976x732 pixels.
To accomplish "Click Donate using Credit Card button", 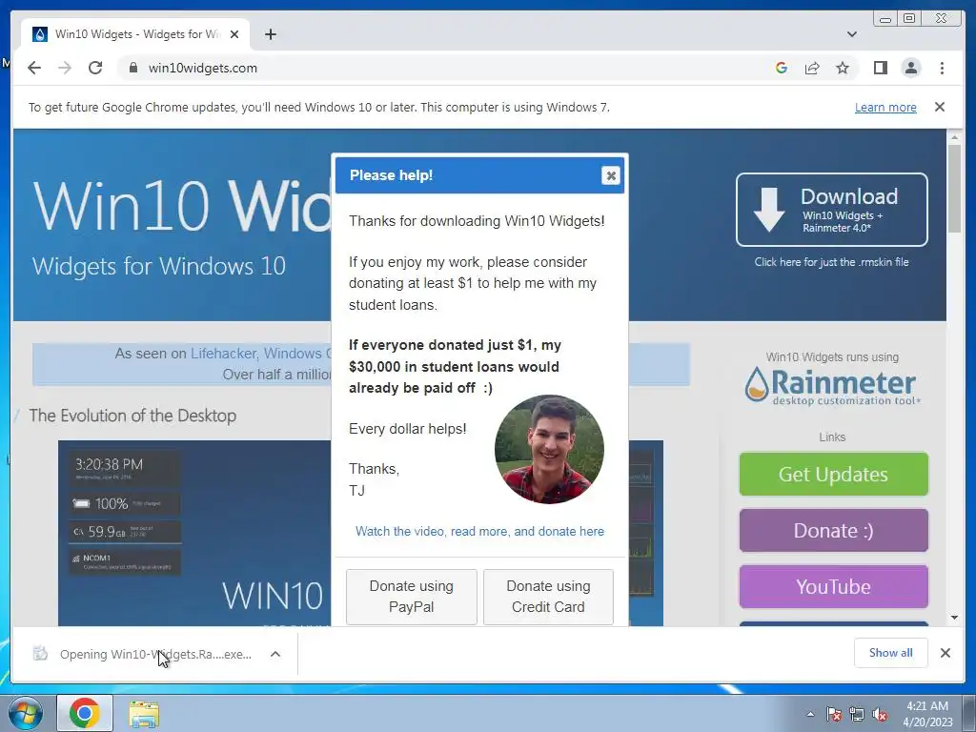I will pyautogui.click(x=548, y=597).
